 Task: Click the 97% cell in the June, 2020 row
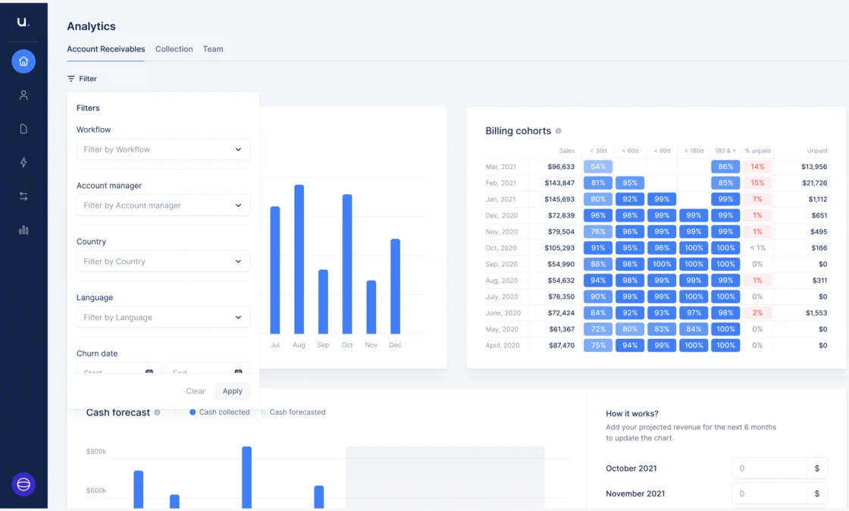pyautogui.click(x=694, y=313)
